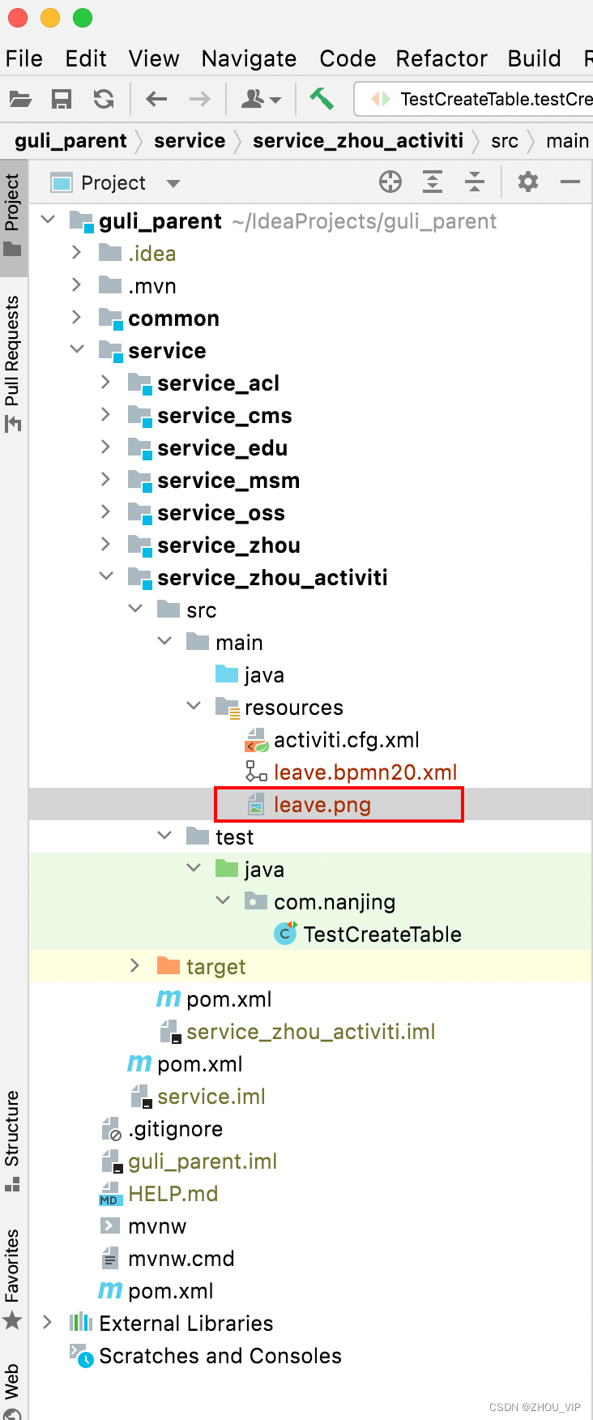Expand the .idea folder
The image size is (593, 1420).
[77, 252]
